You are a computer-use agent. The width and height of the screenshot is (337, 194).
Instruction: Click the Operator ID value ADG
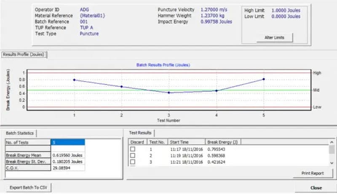pos(84,10)
